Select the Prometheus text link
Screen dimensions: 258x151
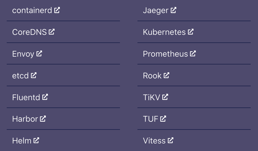[165, 54]
